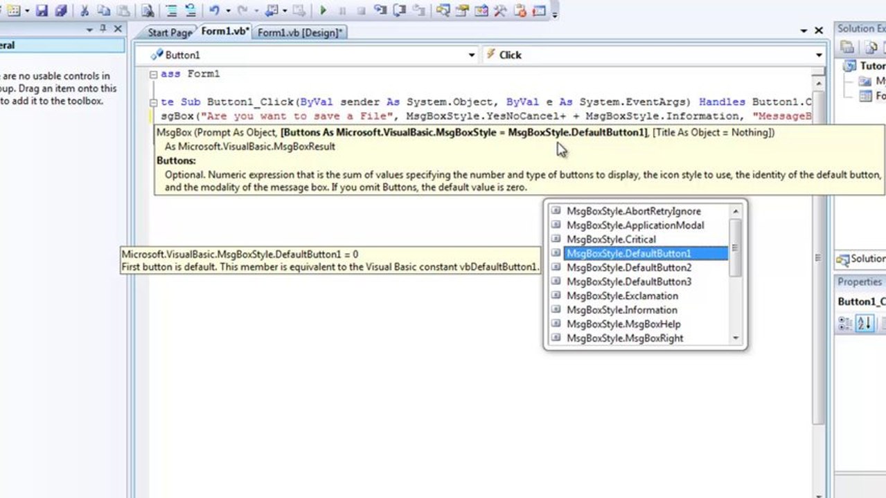
Task: Click the Cut scissors icon
Action: (x=85, y=10)
